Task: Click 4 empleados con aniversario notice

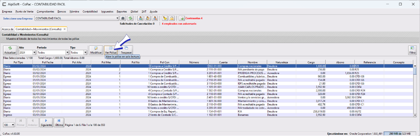Action: [179, 24]
